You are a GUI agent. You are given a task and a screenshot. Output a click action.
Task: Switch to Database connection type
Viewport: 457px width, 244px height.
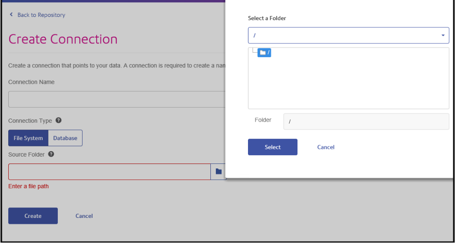tap(65, 138)
